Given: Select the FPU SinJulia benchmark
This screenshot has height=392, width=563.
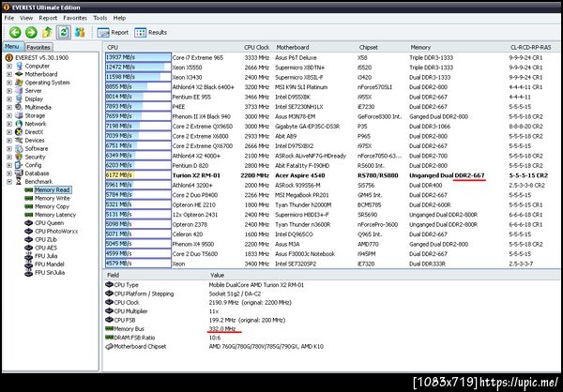Looking at the screenshot, I should 50,273.
